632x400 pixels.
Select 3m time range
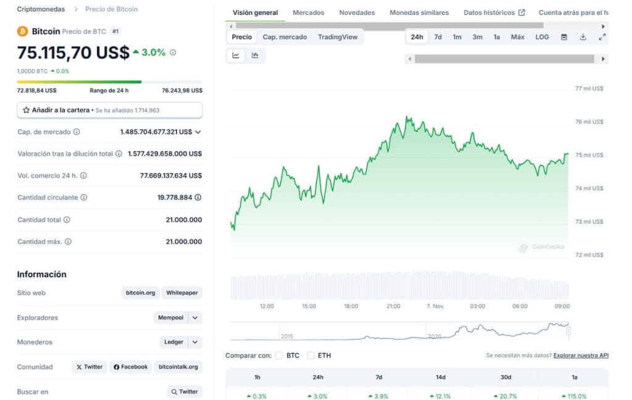477,37
